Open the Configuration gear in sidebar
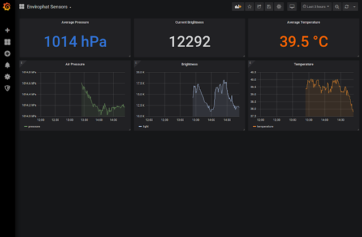 7,77
